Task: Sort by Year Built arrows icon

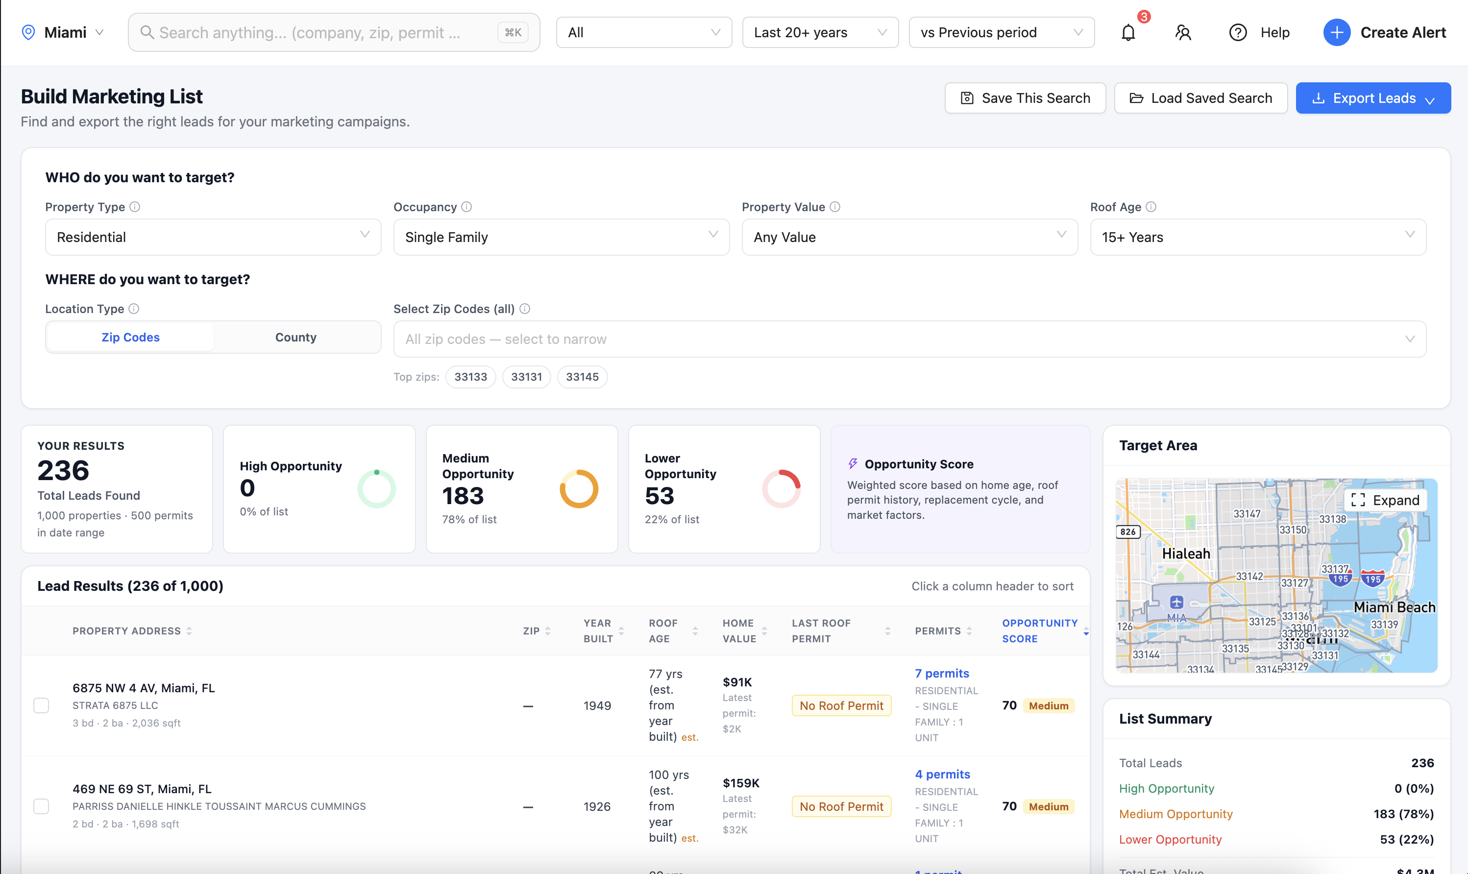Action: [x=621, y=631]
